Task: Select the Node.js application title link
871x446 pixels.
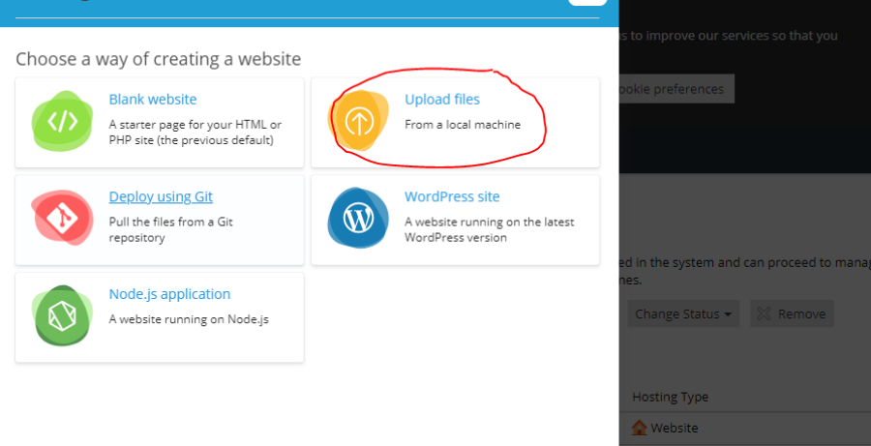Action: pyautogui.click(x=169, y=294)
